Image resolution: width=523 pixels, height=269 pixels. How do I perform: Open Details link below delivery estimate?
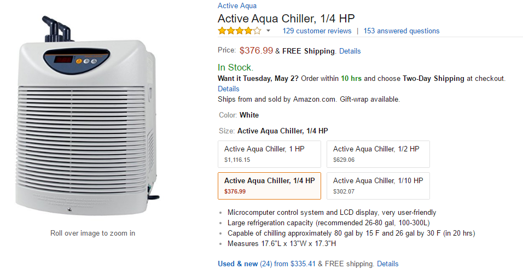(228, 89)
